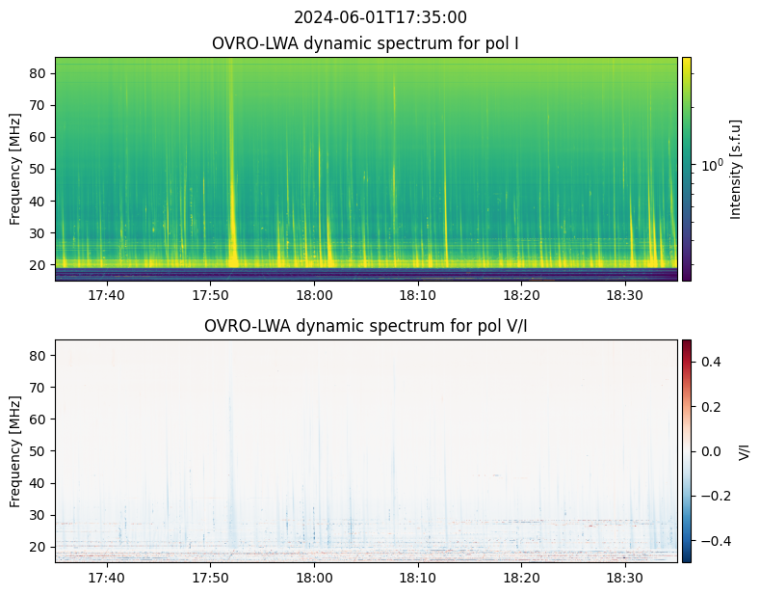
Task: Click the 0.4 tick on V/I colorbar
Action: coord(710,361)
